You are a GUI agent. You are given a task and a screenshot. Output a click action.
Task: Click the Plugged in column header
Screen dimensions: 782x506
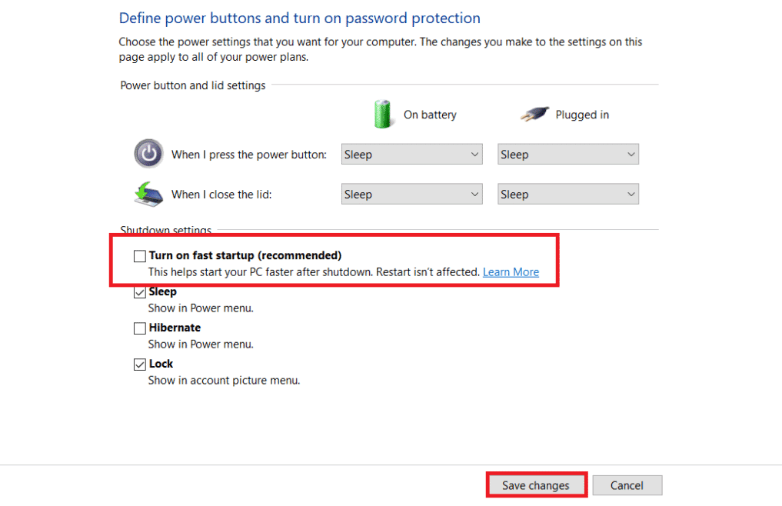(x=582, y=114)
